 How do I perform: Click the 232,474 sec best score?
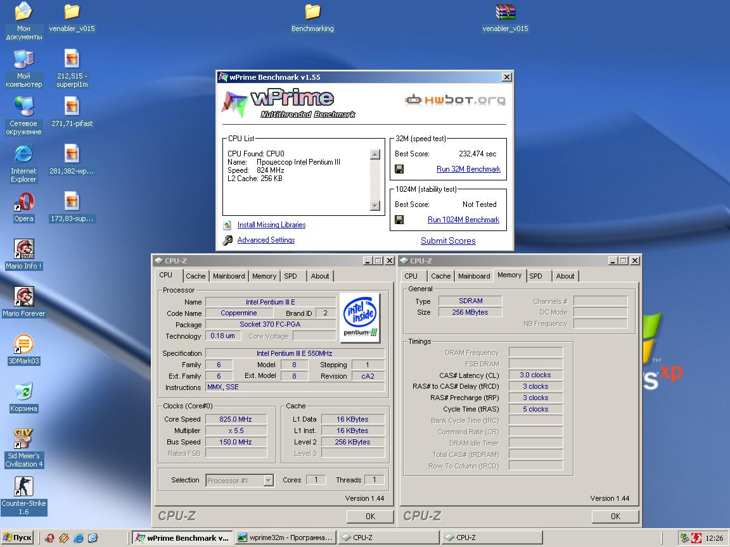point(478,154)
